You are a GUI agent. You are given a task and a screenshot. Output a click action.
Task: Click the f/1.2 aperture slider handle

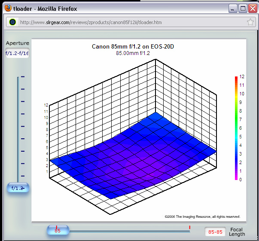pyautogui.click(x=18, y=188)
